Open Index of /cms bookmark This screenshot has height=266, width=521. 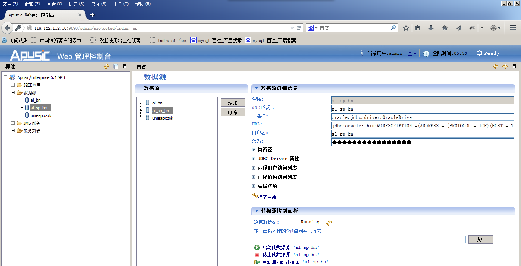(x=169, y=40)
